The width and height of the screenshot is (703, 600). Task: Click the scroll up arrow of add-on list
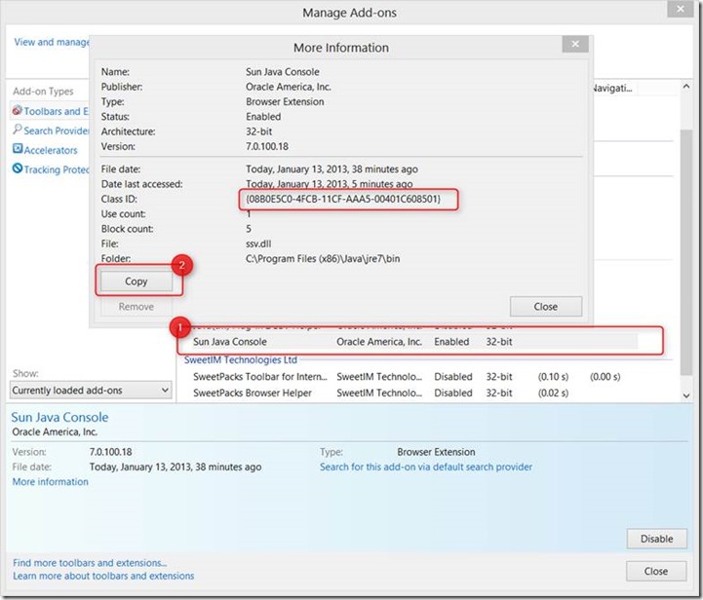click(x=686, y=87)
